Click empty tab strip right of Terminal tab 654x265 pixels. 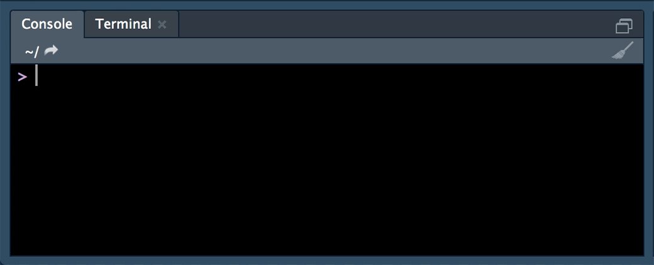[x=392, y=24]
